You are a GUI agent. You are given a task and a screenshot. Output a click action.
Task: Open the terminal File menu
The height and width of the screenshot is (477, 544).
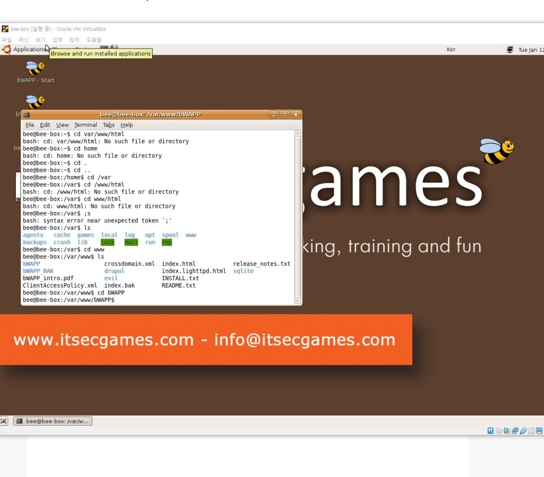click(29, 125)
